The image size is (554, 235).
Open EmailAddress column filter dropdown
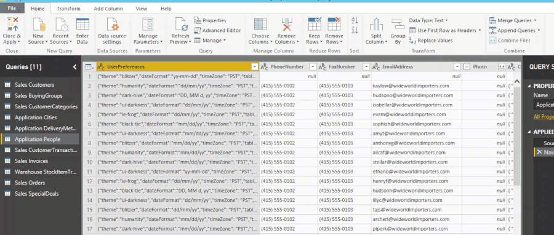457,66
